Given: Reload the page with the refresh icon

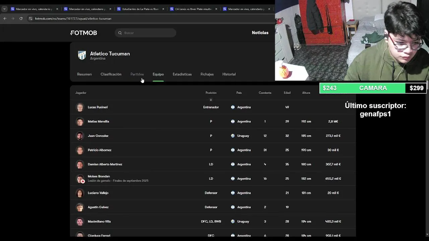Looking at the screenshot, I should point(21,18).
